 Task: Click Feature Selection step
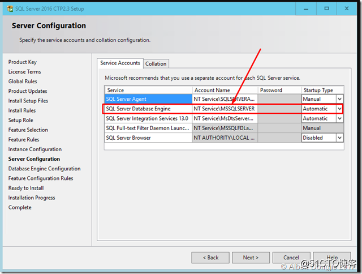coord(28,130)
